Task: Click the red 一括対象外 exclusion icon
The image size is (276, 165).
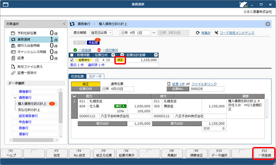Action: (x=99, y=50)
